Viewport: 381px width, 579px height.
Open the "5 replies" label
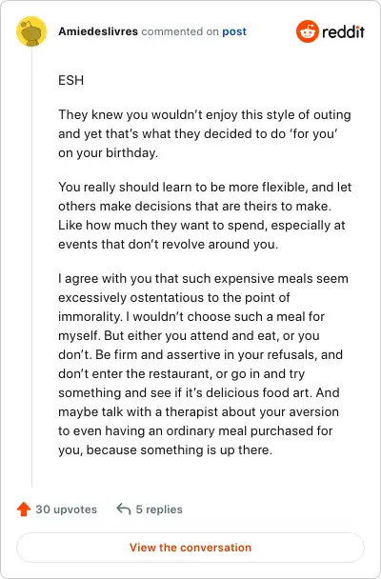pos(159,509)
